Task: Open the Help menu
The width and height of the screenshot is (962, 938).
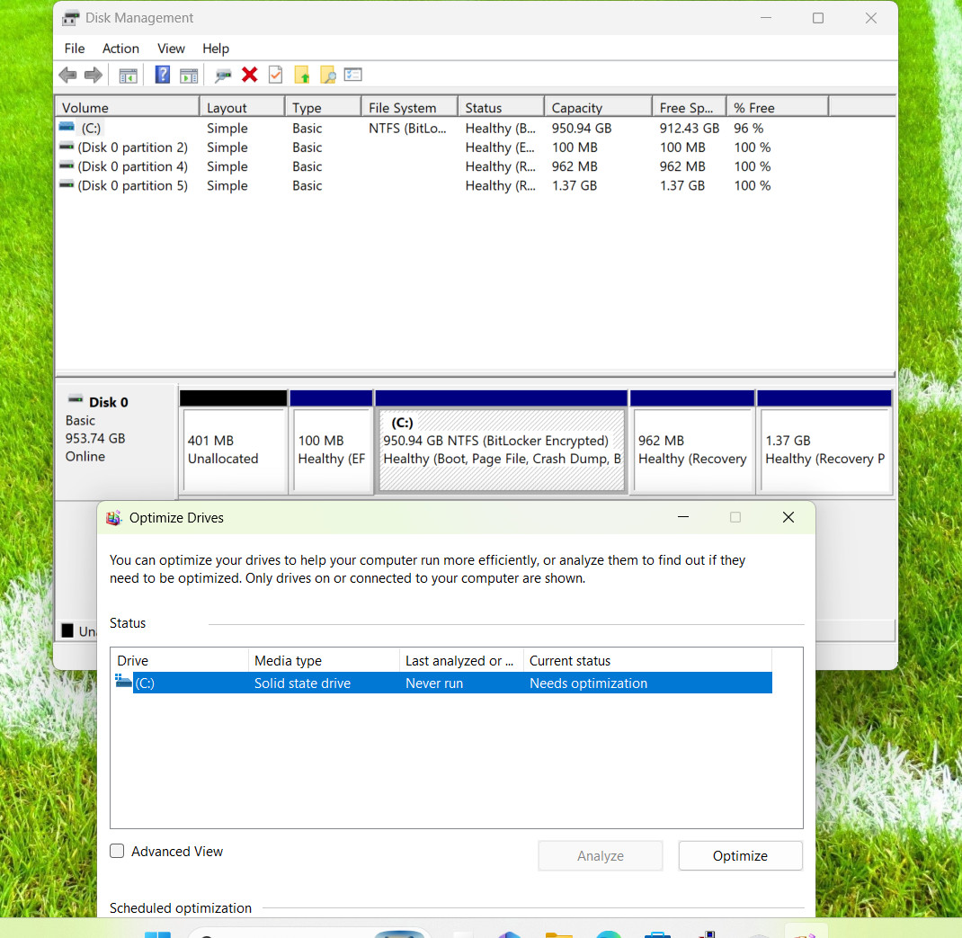Action: click(216, 49)
